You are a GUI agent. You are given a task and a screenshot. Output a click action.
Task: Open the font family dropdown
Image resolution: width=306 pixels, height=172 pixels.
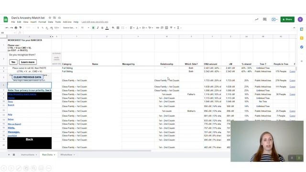70,28
